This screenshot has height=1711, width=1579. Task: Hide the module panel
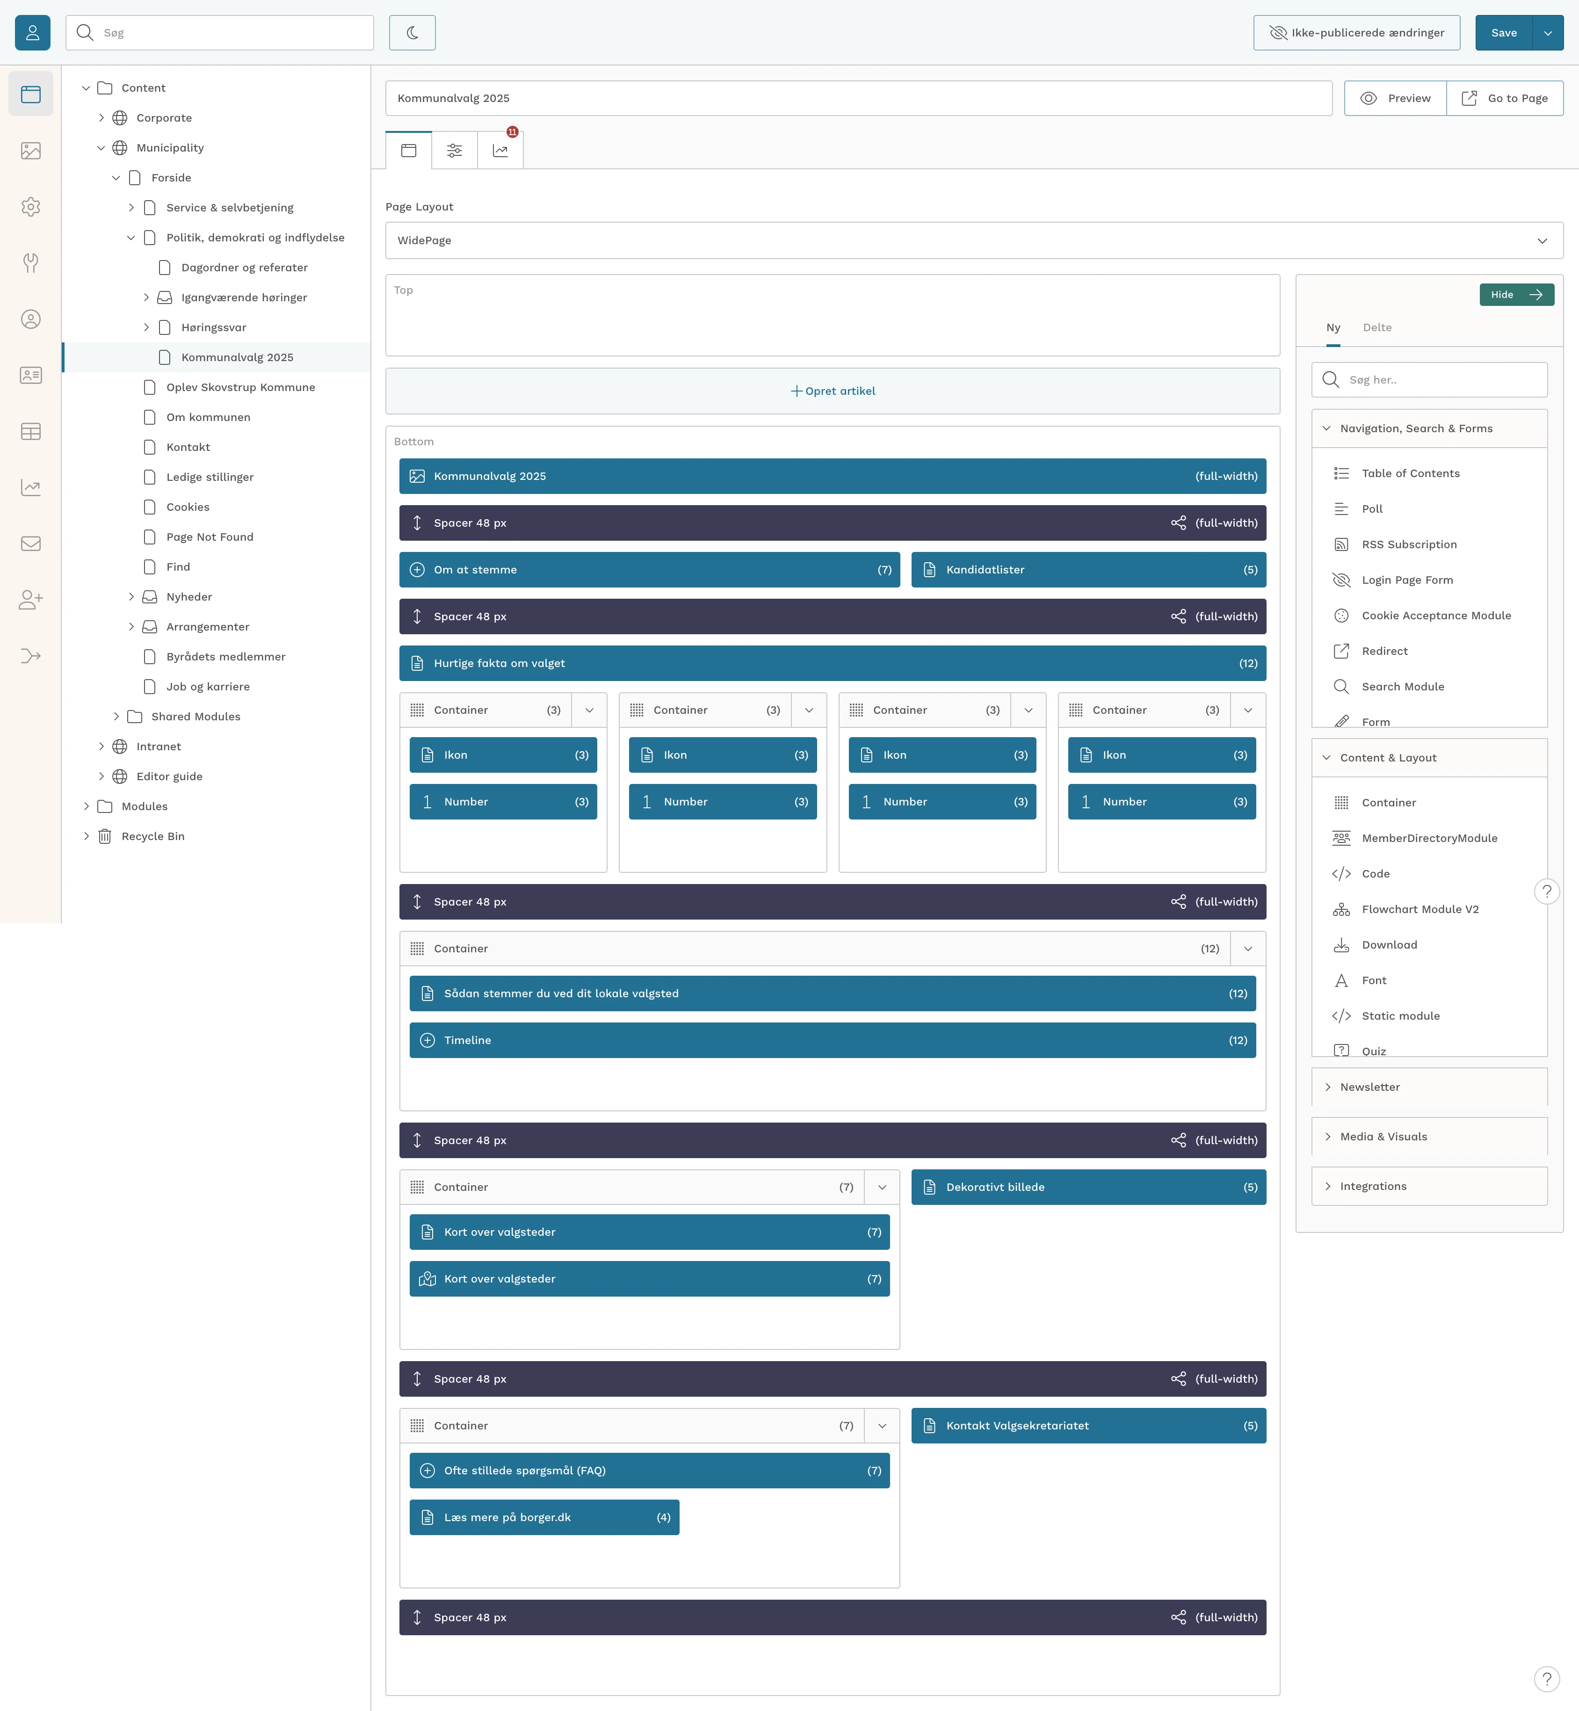(x=1517, y=295)
